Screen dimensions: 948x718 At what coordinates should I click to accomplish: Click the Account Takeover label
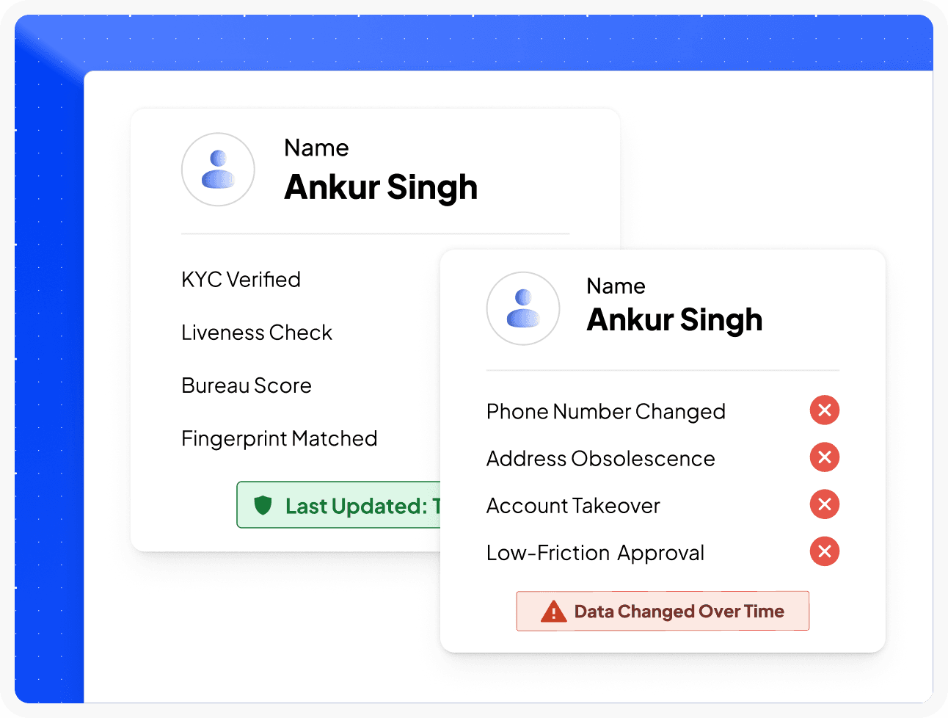pyautogui.click(x=573, y=505)
